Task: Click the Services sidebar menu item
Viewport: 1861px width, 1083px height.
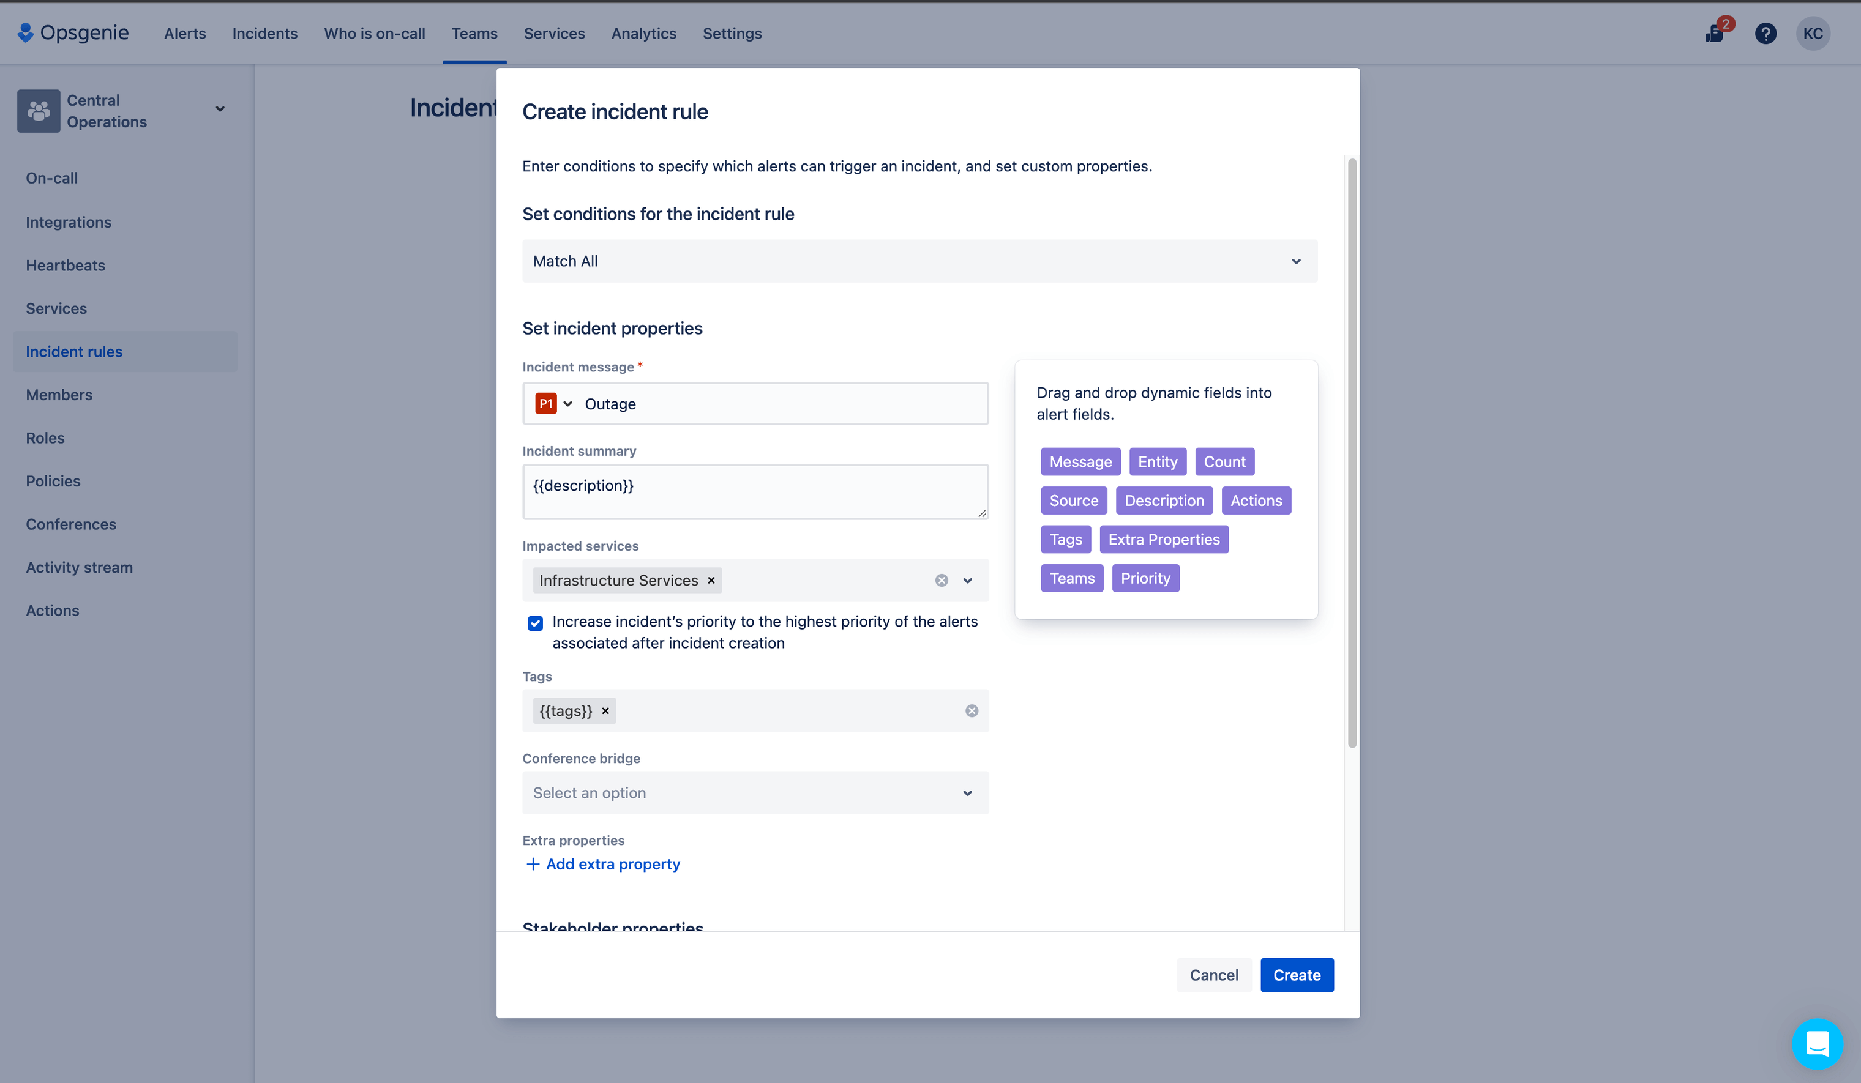Action: point(56,310)
